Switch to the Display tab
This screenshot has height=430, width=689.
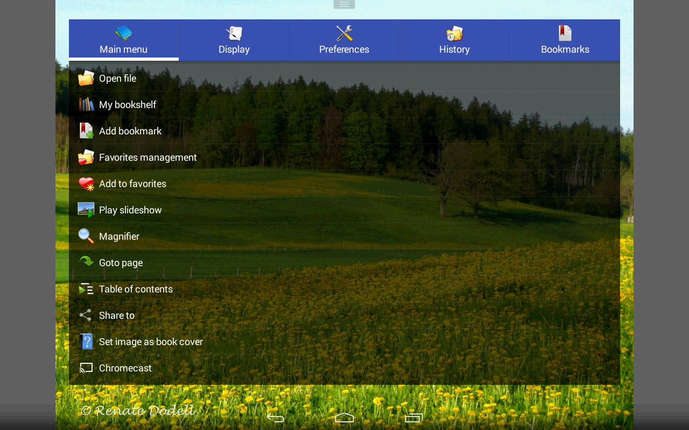coord(234,40)
